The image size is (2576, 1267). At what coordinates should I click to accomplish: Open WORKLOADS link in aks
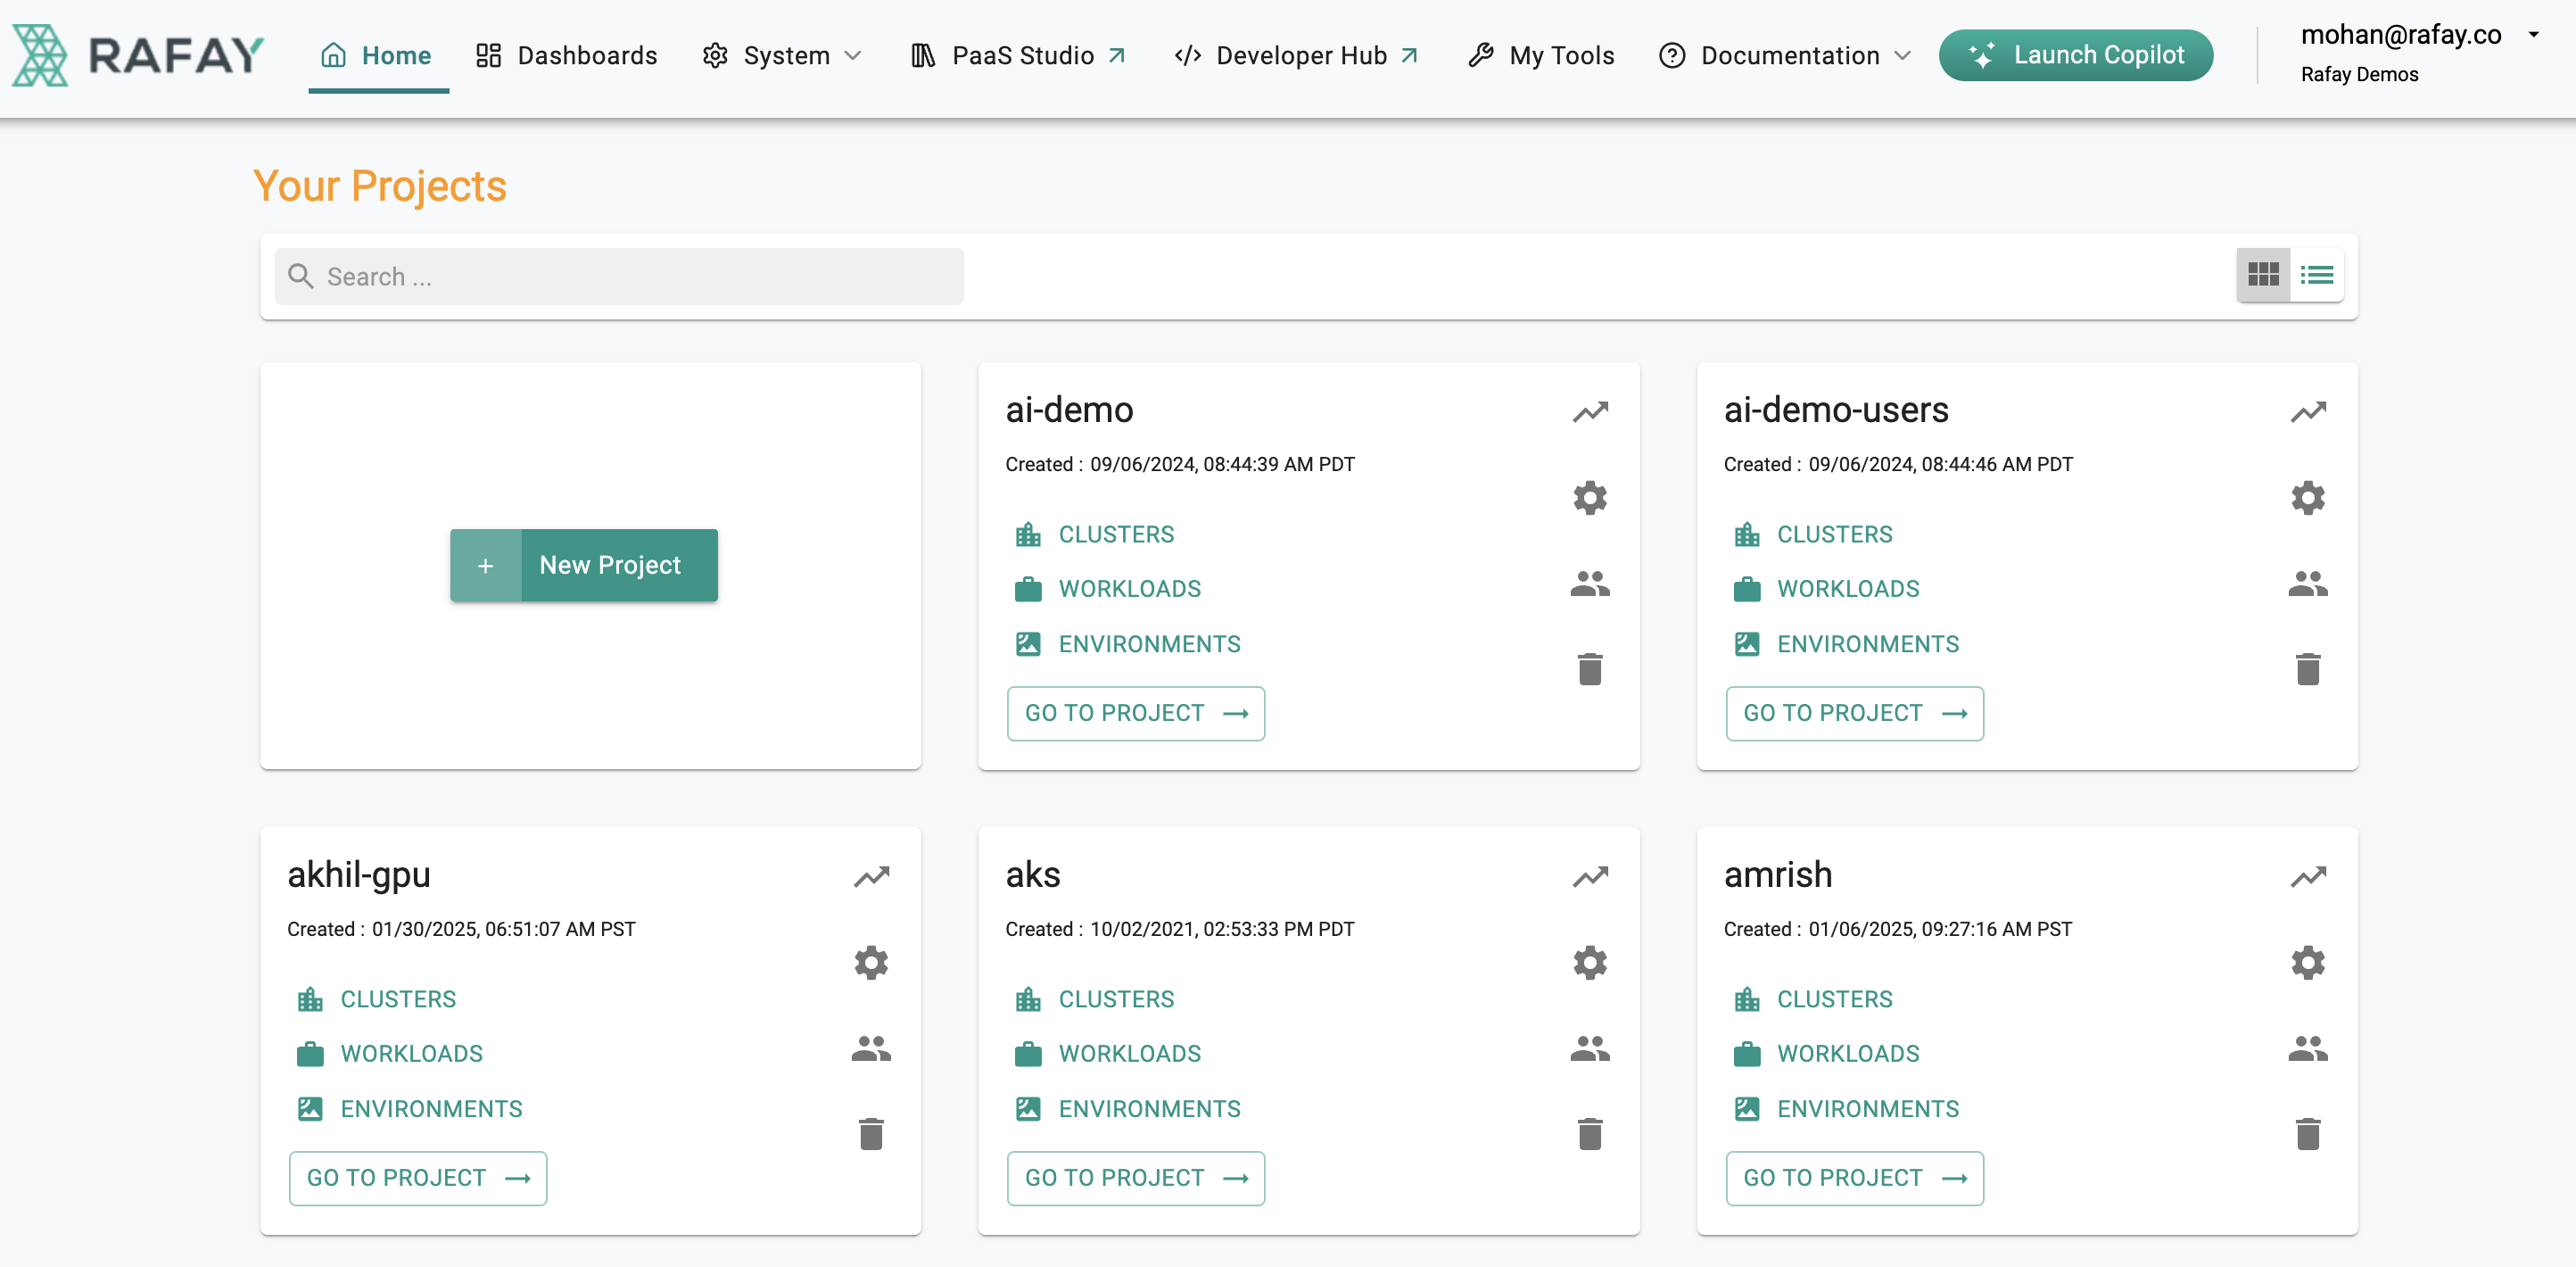point(1108,1054)
